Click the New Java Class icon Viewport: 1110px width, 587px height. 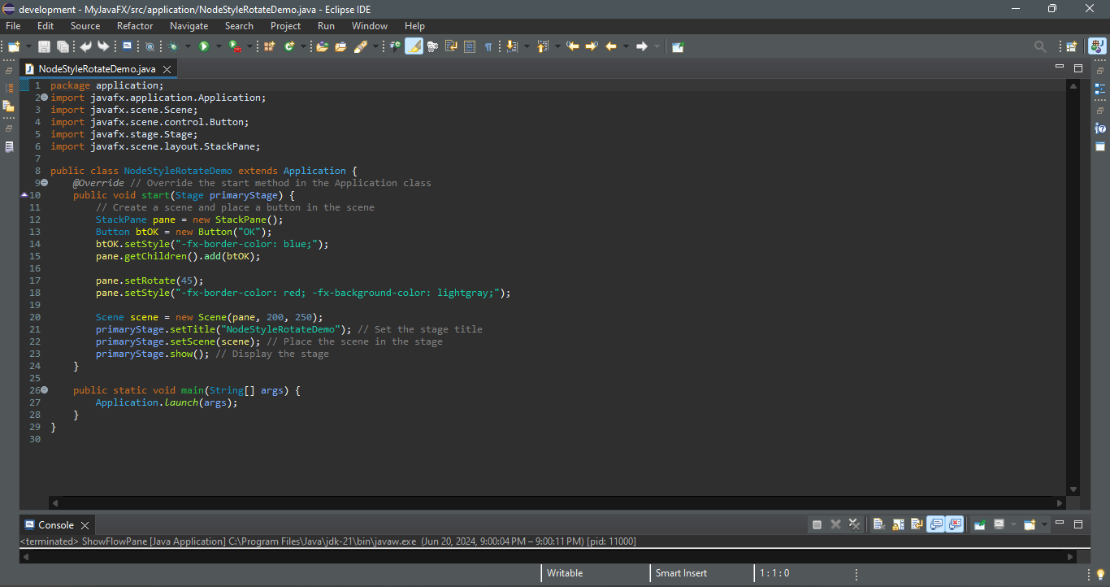coord(289,46)
